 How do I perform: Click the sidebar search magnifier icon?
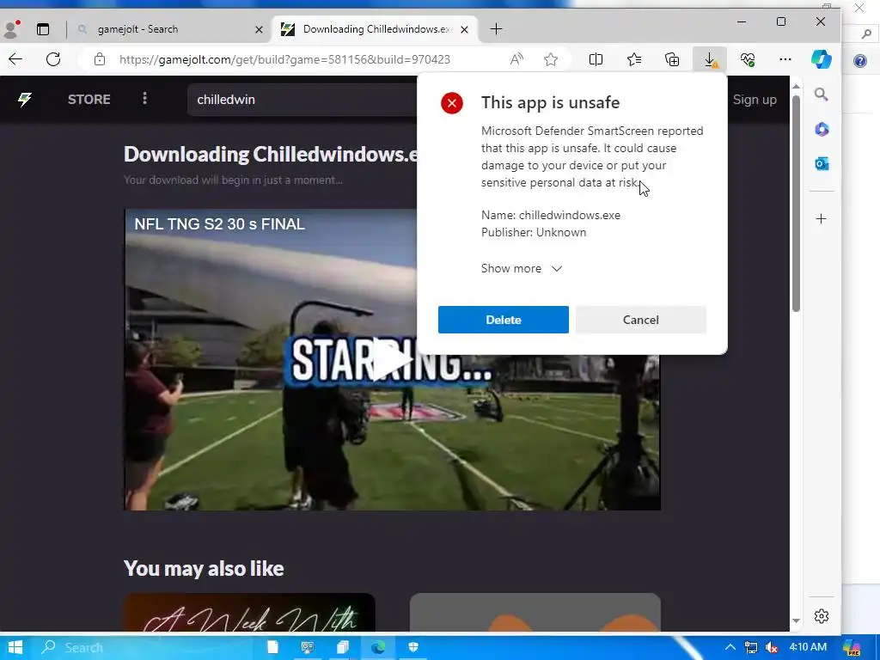click(821, 95)
